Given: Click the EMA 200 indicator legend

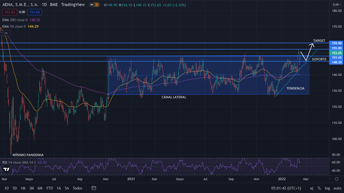Looking at the screenshot, I should coord(15,20).
